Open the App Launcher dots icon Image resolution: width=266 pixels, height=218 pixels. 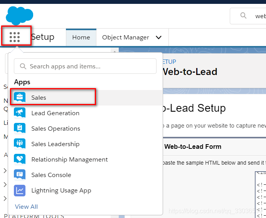(15, 37)
